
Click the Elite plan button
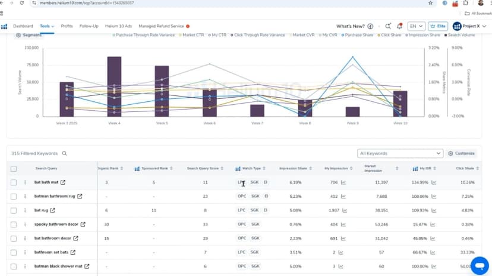(x=438, y=26)
